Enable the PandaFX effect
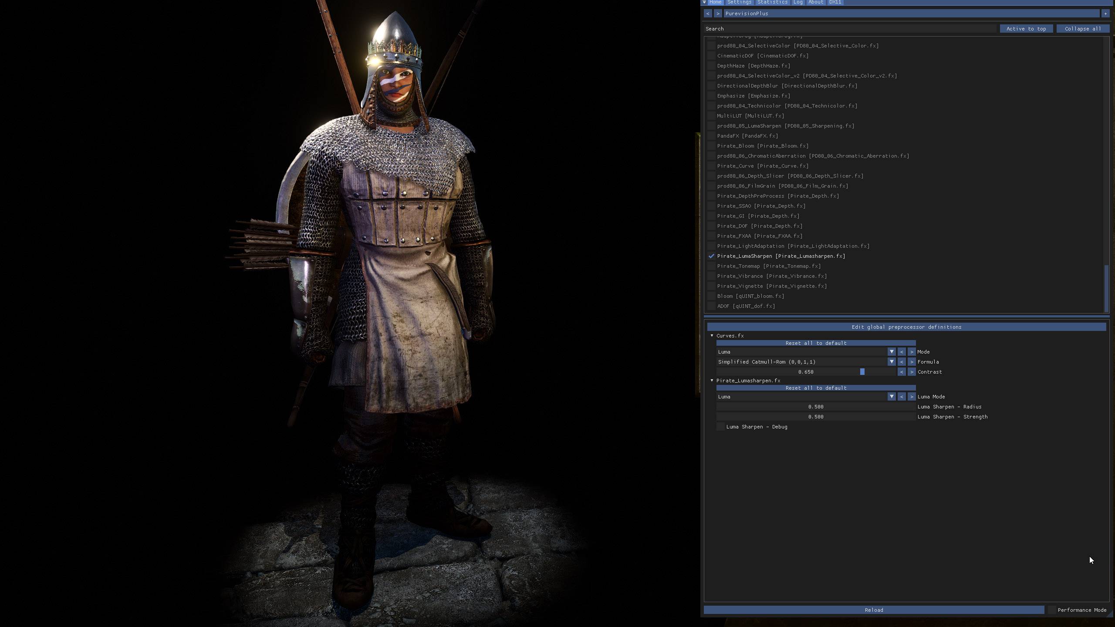1115x627 pixels. tap(711, 136)
